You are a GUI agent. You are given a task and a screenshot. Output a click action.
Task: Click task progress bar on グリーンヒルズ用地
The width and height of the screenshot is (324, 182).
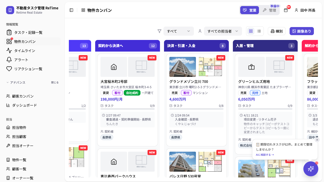coord(265,109)
